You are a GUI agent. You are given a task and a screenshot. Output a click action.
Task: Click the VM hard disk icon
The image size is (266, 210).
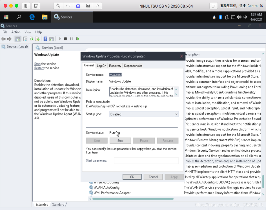(x=78, y=6)
